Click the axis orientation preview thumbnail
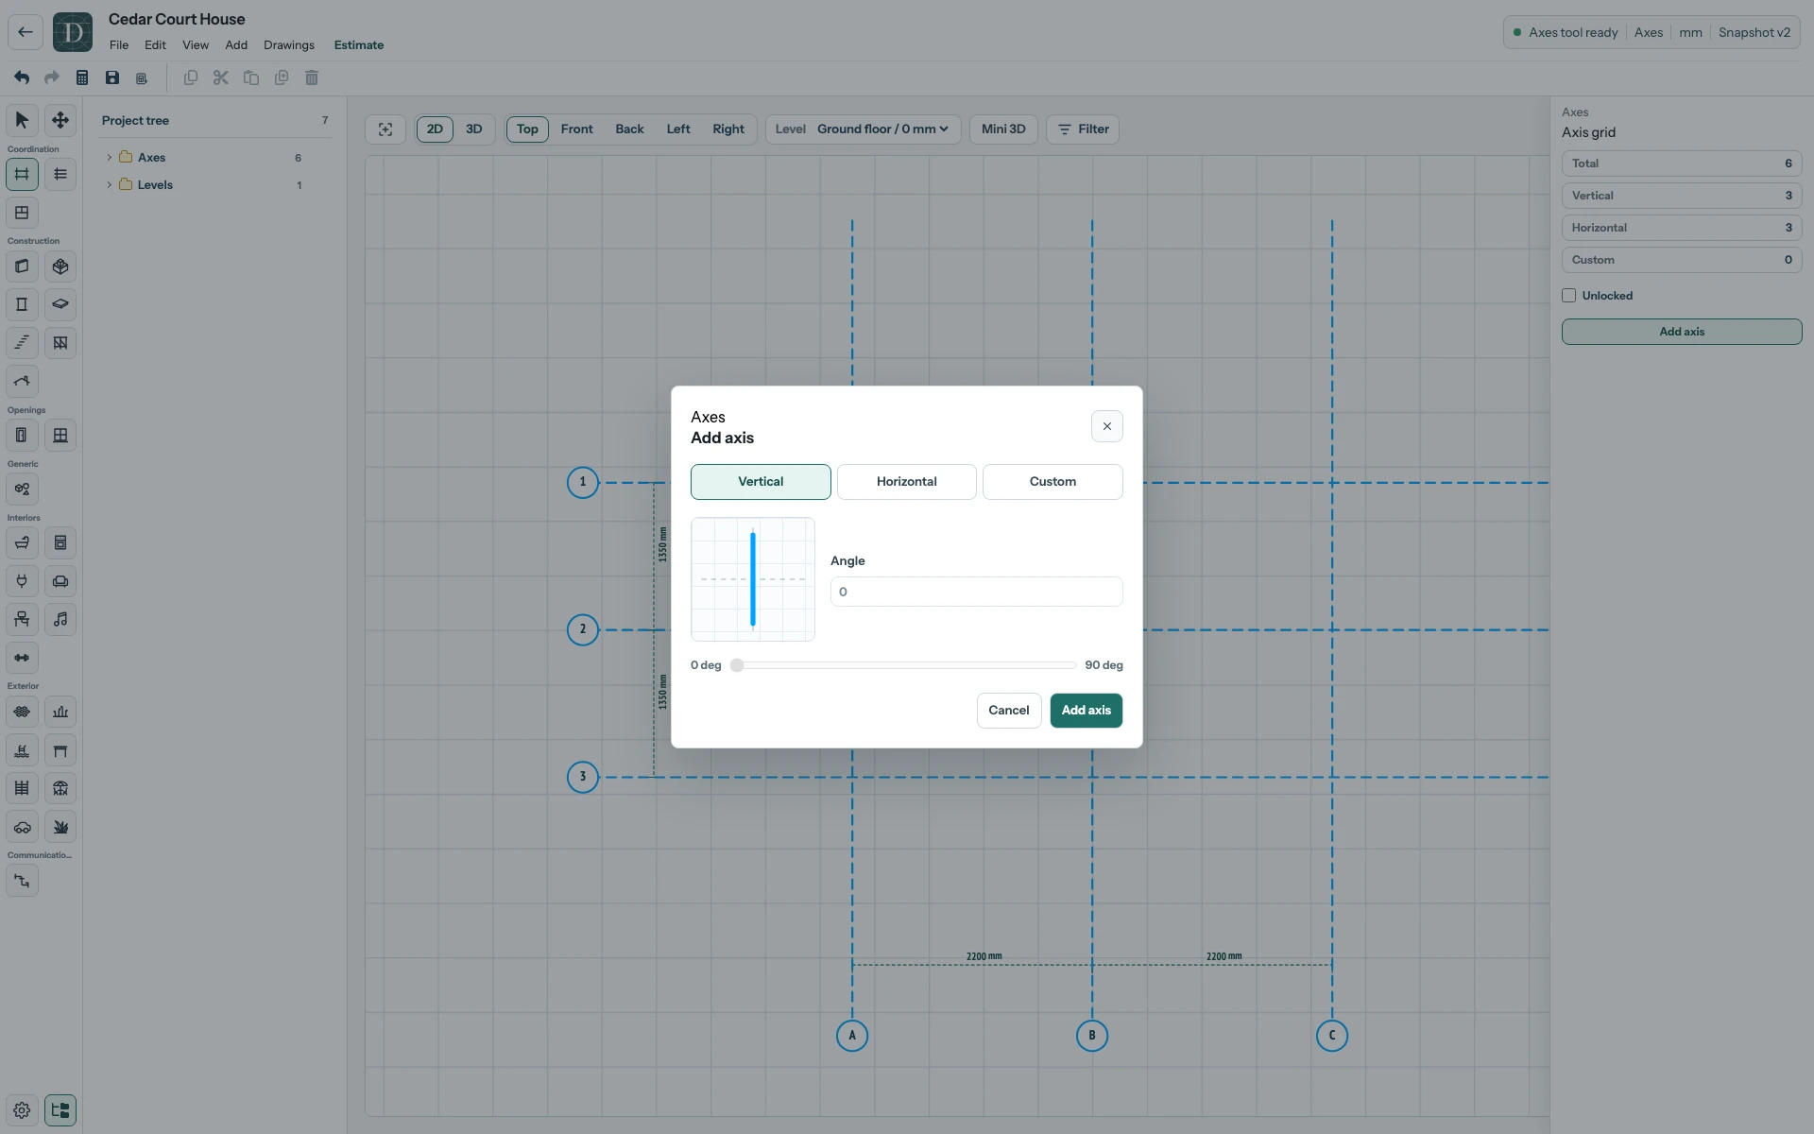The height and width of the screenshot is (1134, 1814). tap(753, 579)
